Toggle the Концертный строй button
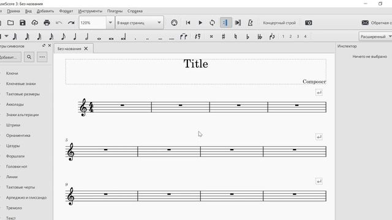The width and height of the screenshot is (392, 220). tap(279, 23)
